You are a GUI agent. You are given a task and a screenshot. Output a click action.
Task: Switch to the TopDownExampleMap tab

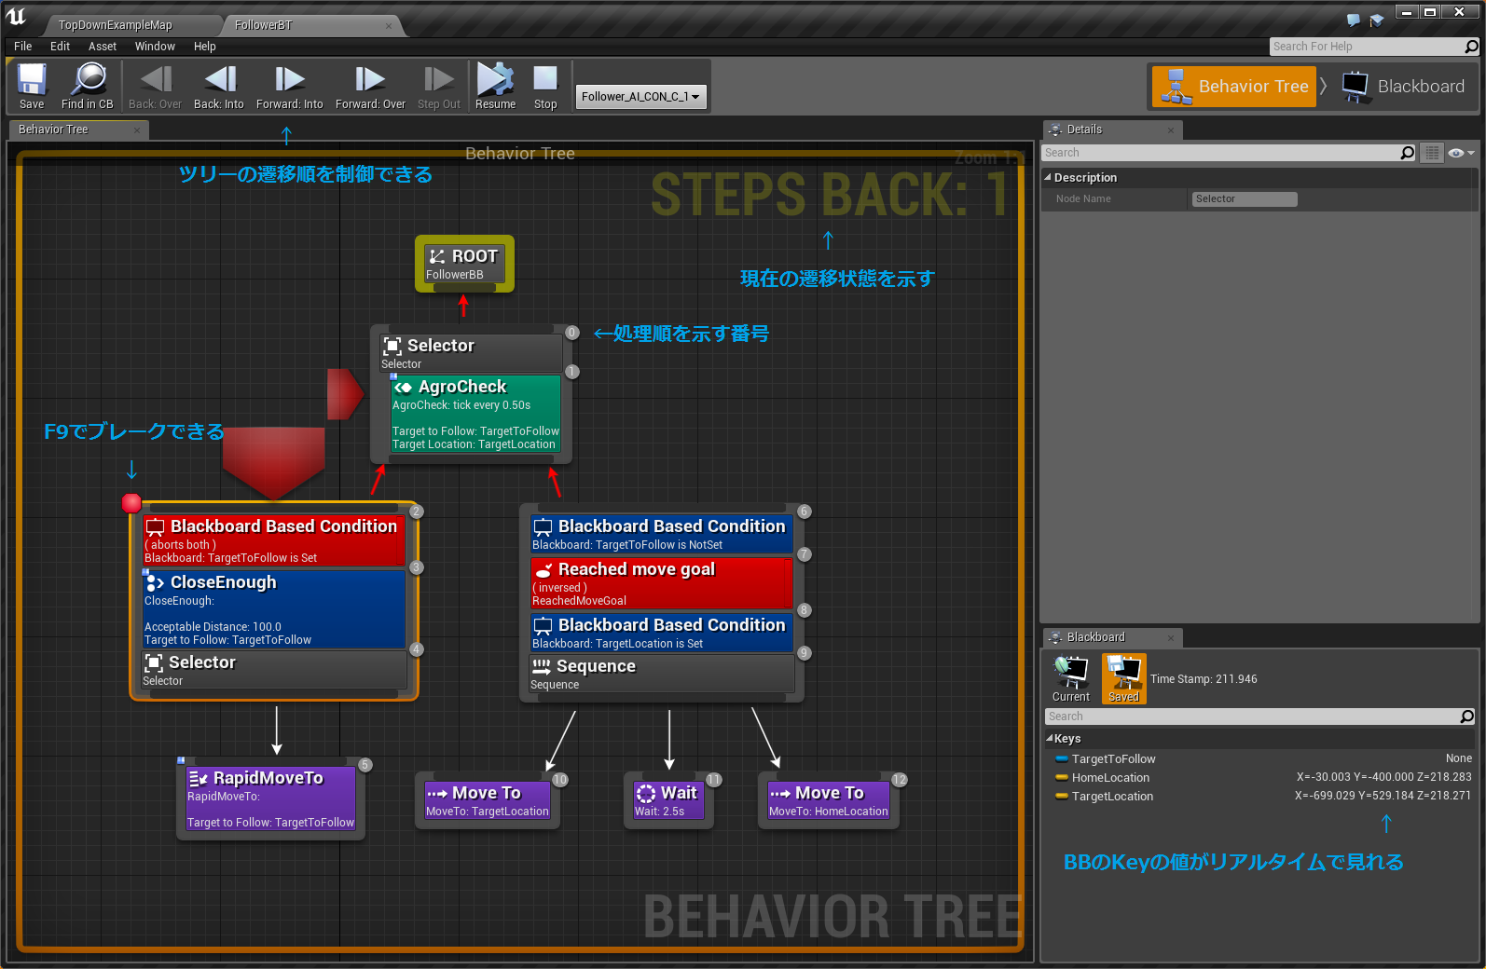point(116,25)
